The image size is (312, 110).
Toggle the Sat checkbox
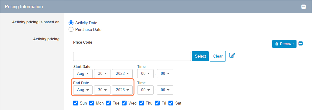tap(171, 103)
